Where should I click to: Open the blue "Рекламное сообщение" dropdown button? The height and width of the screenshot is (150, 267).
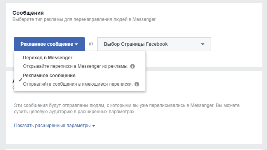[49, 44]
